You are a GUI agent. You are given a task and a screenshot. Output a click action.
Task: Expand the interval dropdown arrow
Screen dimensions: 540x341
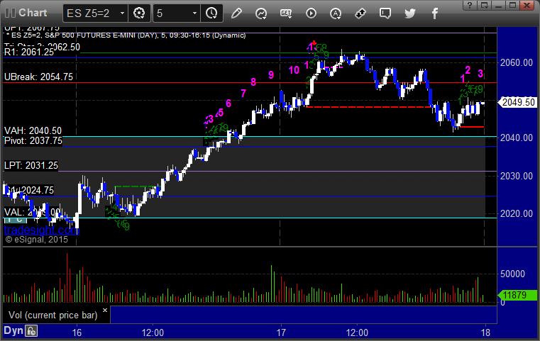click(x=194, y=13)
